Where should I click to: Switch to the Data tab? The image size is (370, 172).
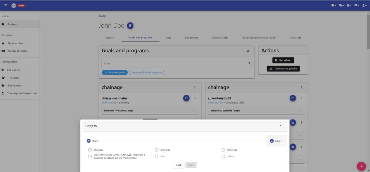pos(169,38)
